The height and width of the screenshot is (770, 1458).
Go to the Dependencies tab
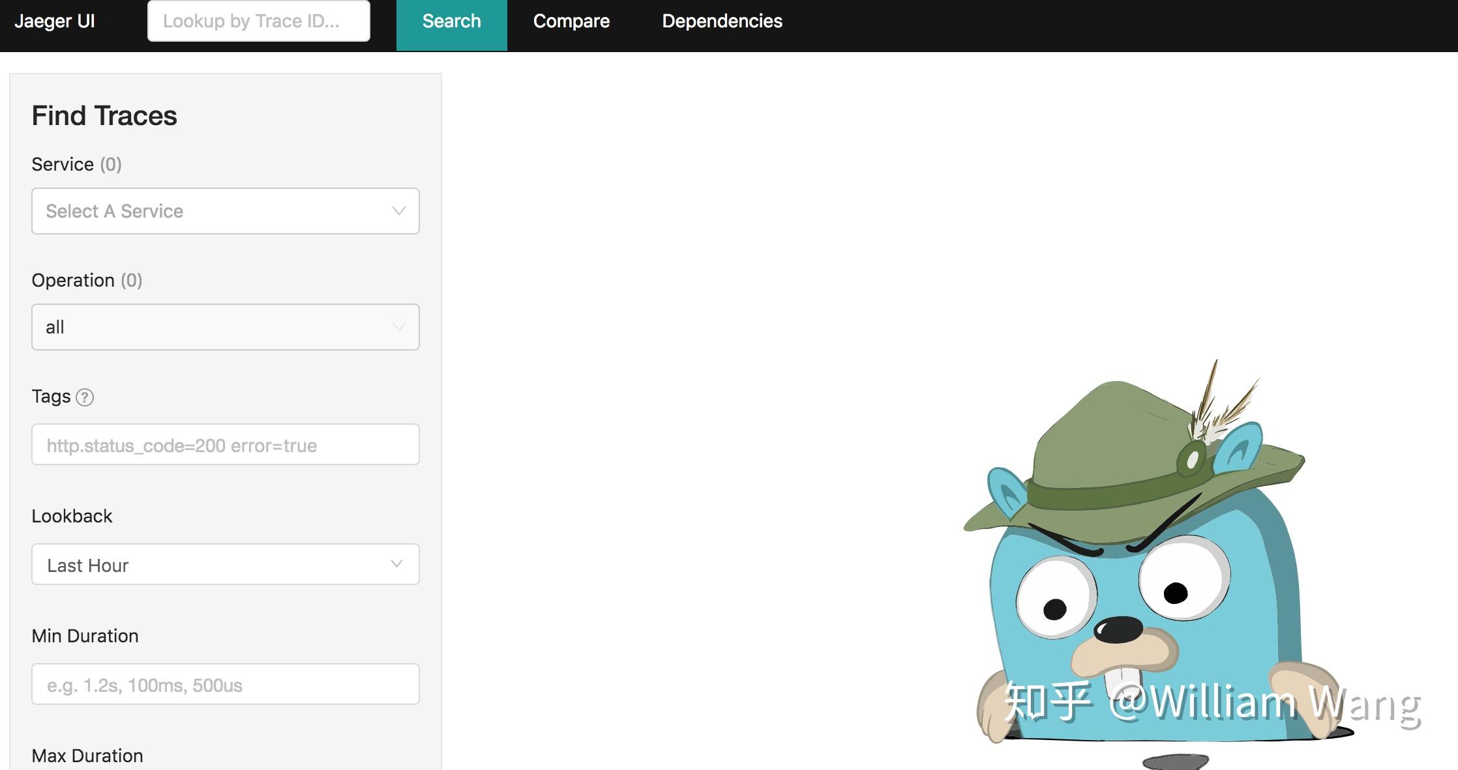(722, 22)
